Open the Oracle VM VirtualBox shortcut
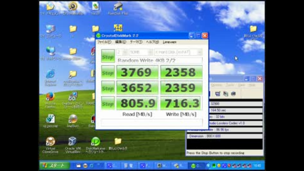 [x=73, y=145]
